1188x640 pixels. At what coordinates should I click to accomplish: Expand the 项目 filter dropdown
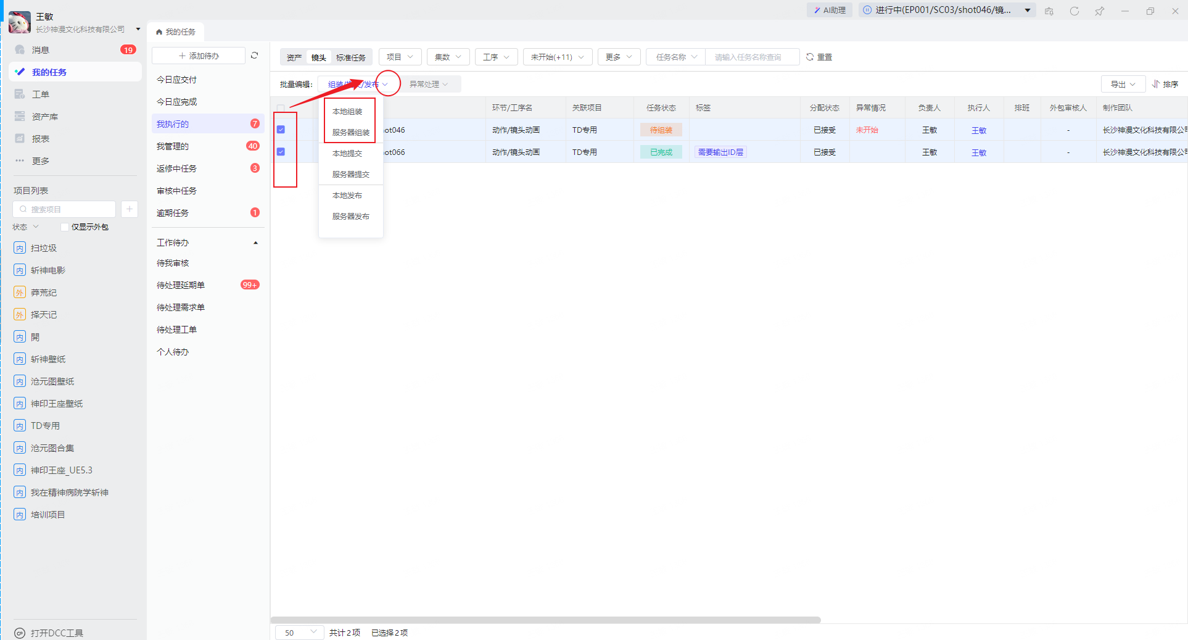(400, 57)
